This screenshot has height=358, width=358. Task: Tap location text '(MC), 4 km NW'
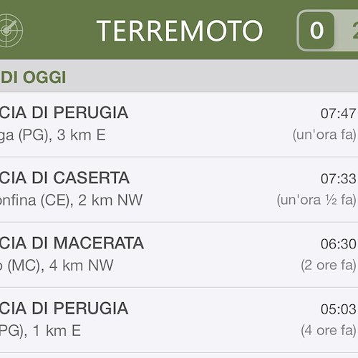point(61,266)
